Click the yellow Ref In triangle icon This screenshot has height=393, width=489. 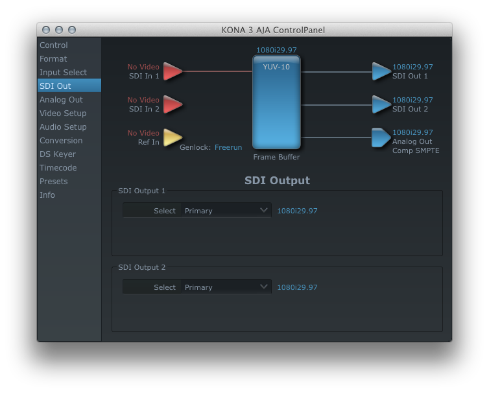[x=172, y=137]
